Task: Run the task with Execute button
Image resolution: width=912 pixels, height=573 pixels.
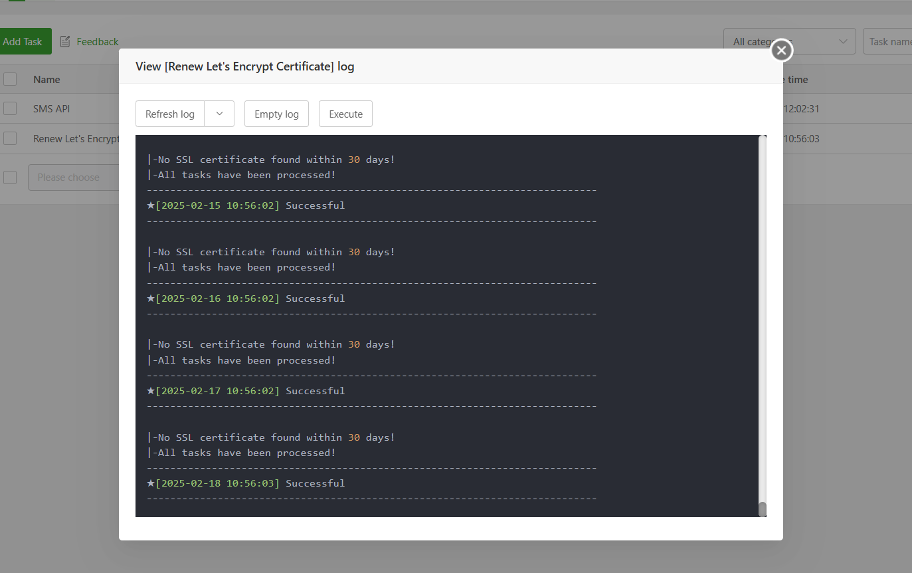Action: (x=345, y=114)
